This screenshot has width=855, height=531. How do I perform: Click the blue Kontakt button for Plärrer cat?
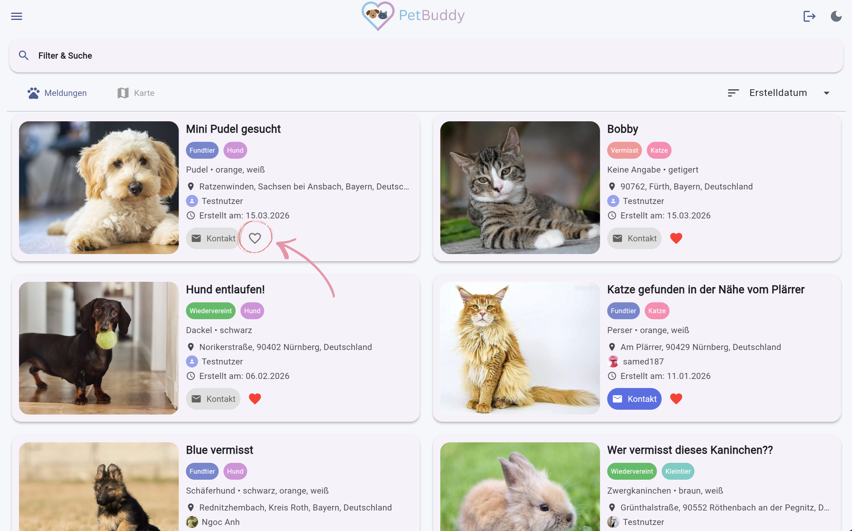click(x=634, y=399)
